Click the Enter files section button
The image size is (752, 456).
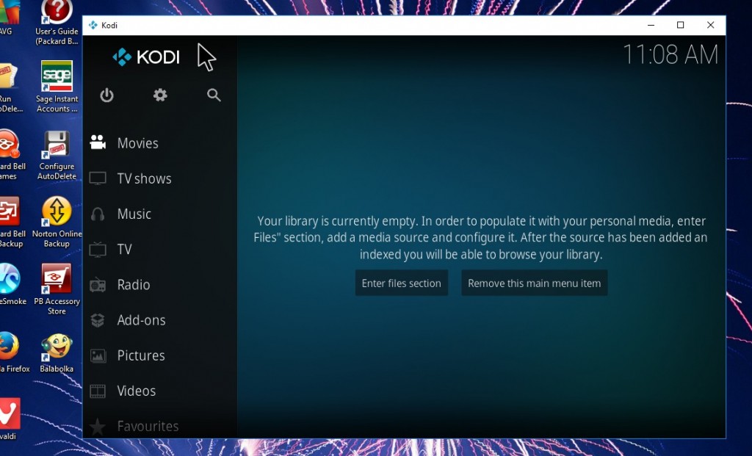[x=401, y=283]
